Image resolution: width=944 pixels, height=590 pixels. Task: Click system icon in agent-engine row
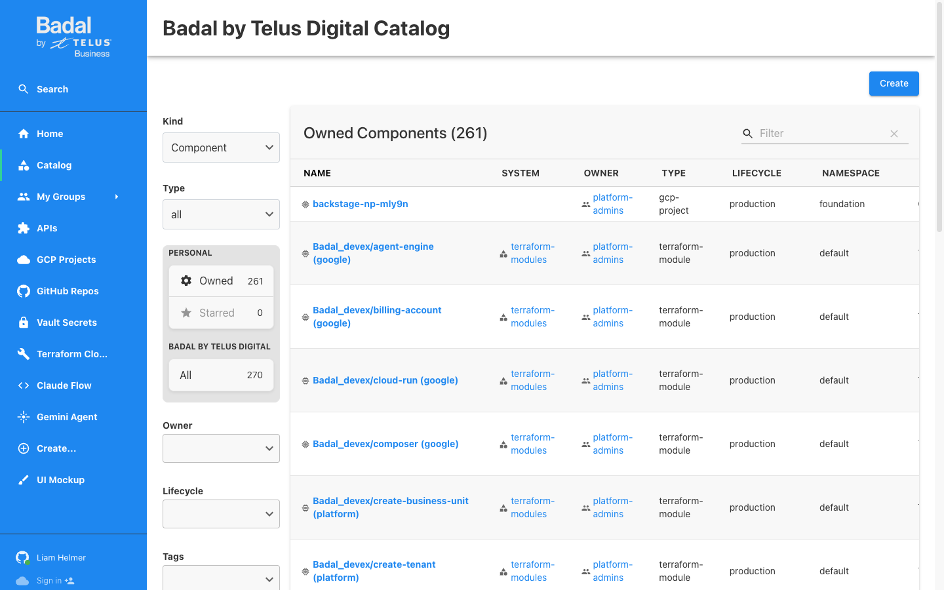[x=503, y=254]
